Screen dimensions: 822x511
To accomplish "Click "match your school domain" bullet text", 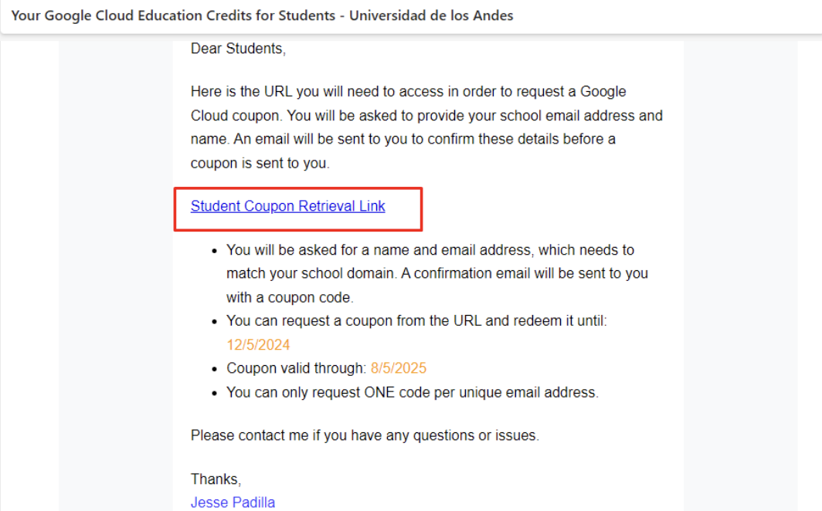I will tap(311, 273).
